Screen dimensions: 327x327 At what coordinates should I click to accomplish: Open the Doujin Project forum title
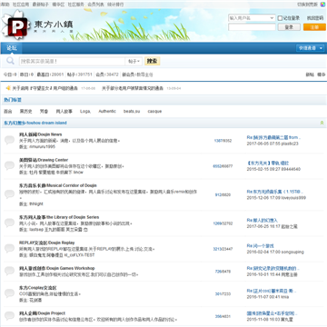(42, 313)
